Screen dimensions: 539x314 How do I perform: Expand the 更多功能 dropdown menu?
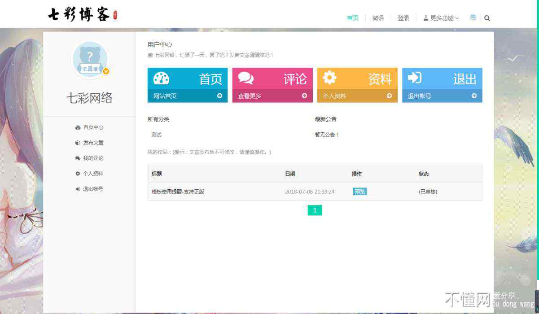point(441,18)
